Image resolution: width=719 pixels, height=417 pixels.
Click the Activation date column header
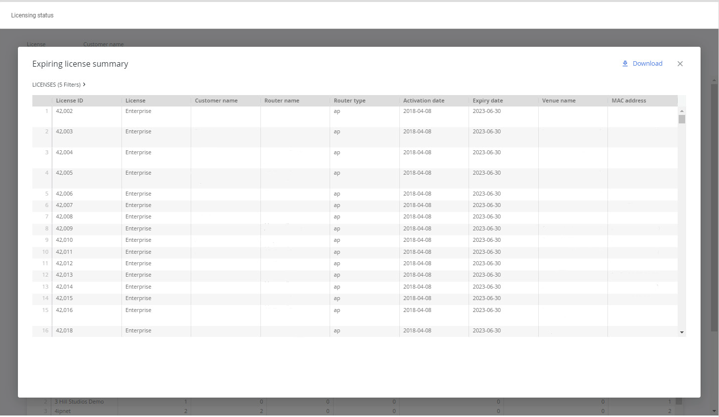click(x=424, y=101)
